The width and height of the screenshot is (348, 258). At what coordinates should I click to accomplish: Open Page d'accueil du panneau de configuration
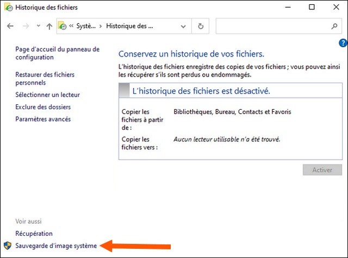[58, 53]
